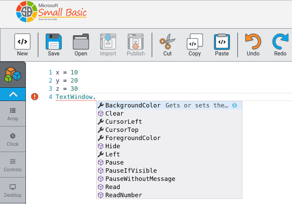Click the New program icon
Image resolution: width=292 pixels, height=204 pixels.
pyautogui.click(x=22, y=41)
